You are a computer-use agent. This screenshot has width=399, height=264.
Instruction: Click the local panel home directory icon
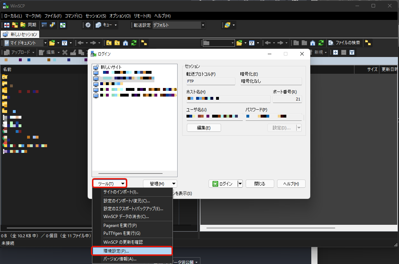tap(126, 43)
